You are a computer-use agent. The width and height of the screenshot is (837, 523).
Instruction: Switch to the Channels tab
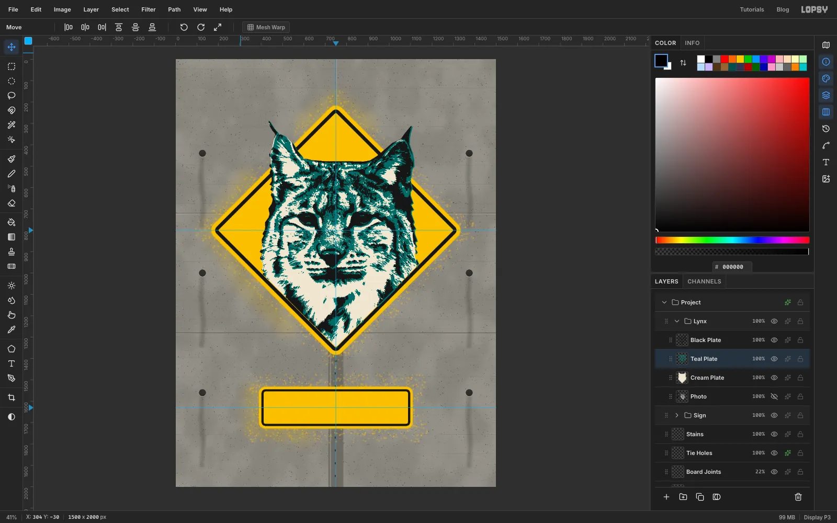(x=704, y=281)
